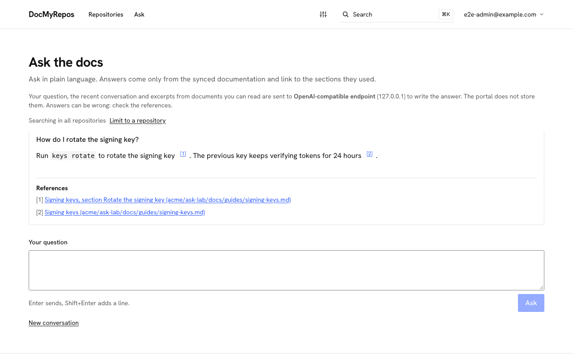Click 'Enter sends, Shift+Enter adds a line.' hint
573x358 pixels.
click(79, 303)
